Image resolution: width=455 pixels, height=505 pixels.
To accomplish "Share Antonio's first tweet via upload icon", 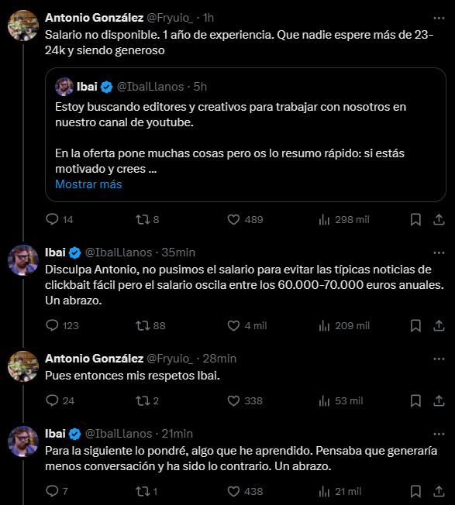I will (x=439, y=220).
